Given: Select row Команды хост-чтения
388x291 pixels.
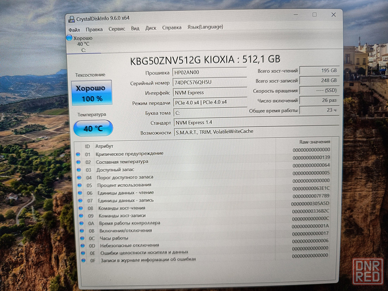Looking at the screenshot, I should 204,206.
